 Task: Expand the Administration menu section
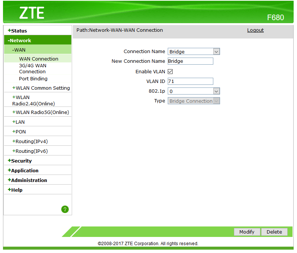click(x=28, y=180)
